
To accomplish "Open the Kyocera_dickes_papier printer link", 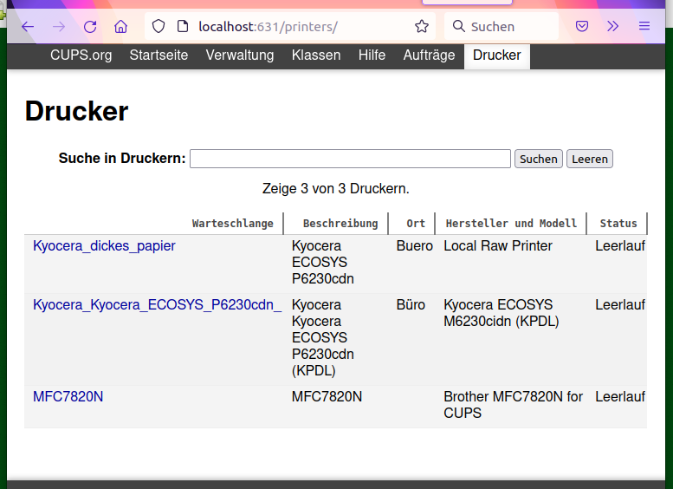I will click(x=104, y=245).
